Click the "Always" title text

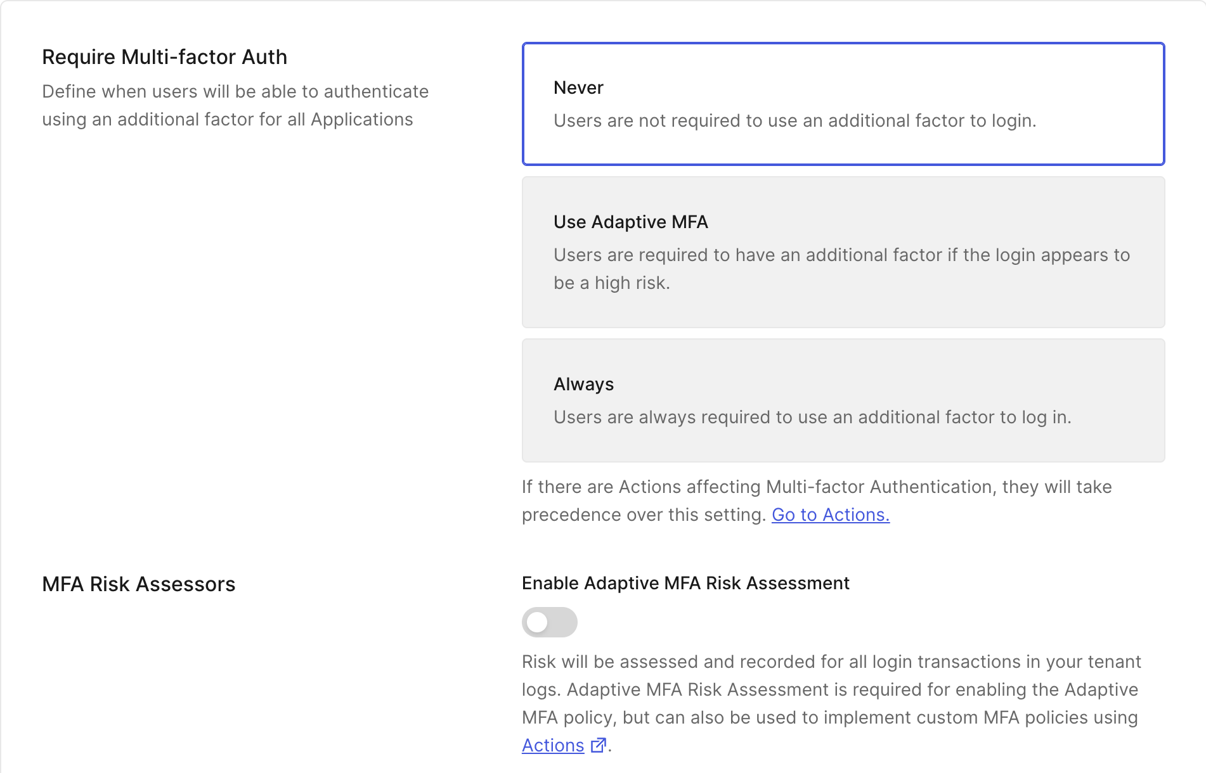click(x=583, y=384)
